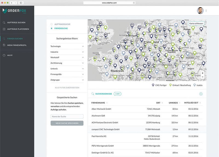This screenshot has width=219, height=157.
Task: Zoom out on the map
Action: [x=203, y=77]
